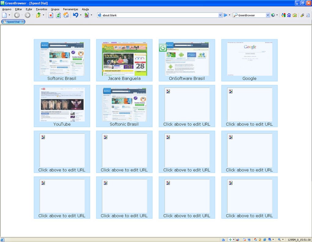Open the Grupos menu

click(55, 9)
